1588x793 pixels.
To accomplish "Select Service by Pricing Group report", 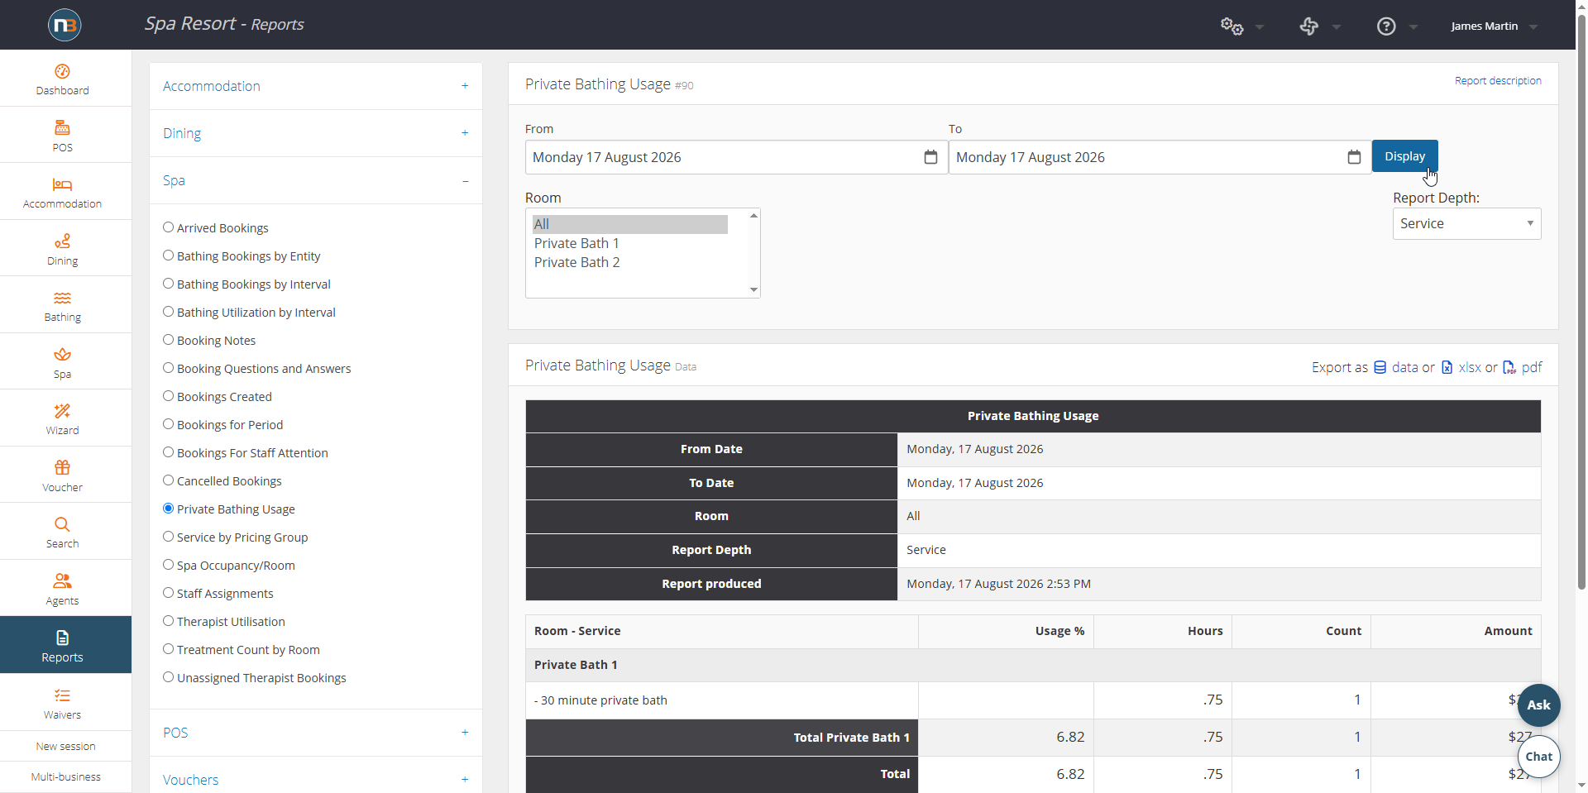I will (x=168, y=537).
